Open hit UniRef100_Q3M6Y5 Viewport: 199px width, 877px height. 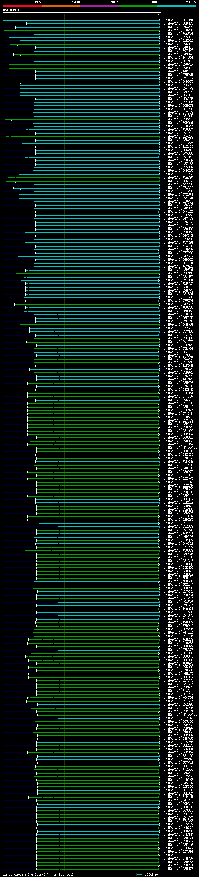tap(178, 126)
